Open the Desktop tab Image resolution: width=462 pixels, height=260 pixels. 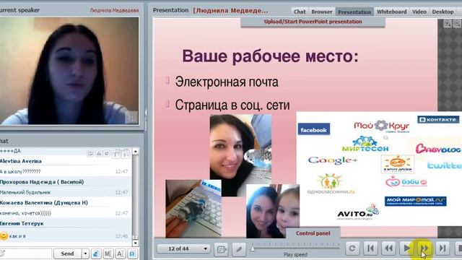point(443,12)
